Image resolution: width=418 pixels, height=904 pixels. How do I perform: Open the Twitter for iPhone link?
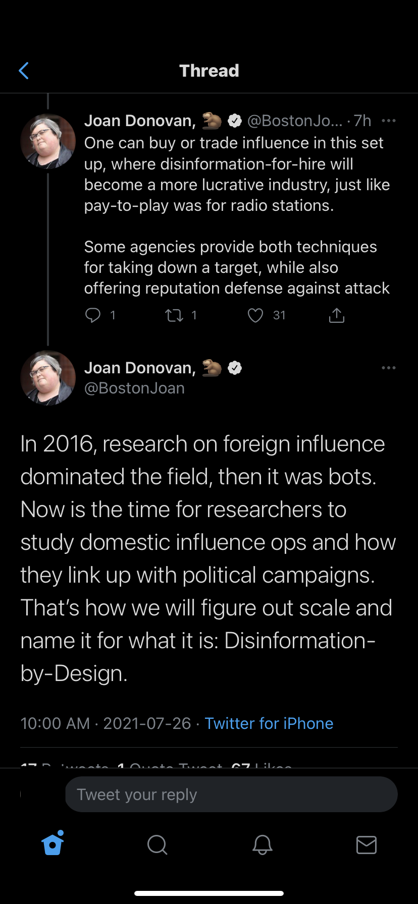tap(269, 723)
